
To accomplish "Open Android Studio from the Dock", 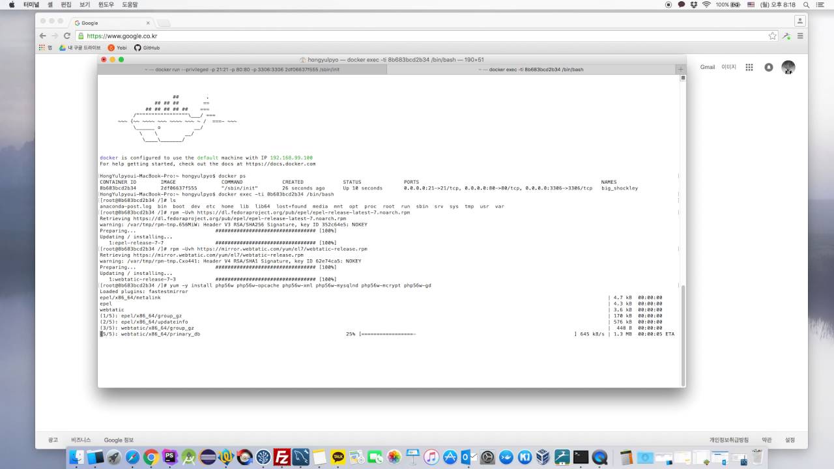I will 189,457.
